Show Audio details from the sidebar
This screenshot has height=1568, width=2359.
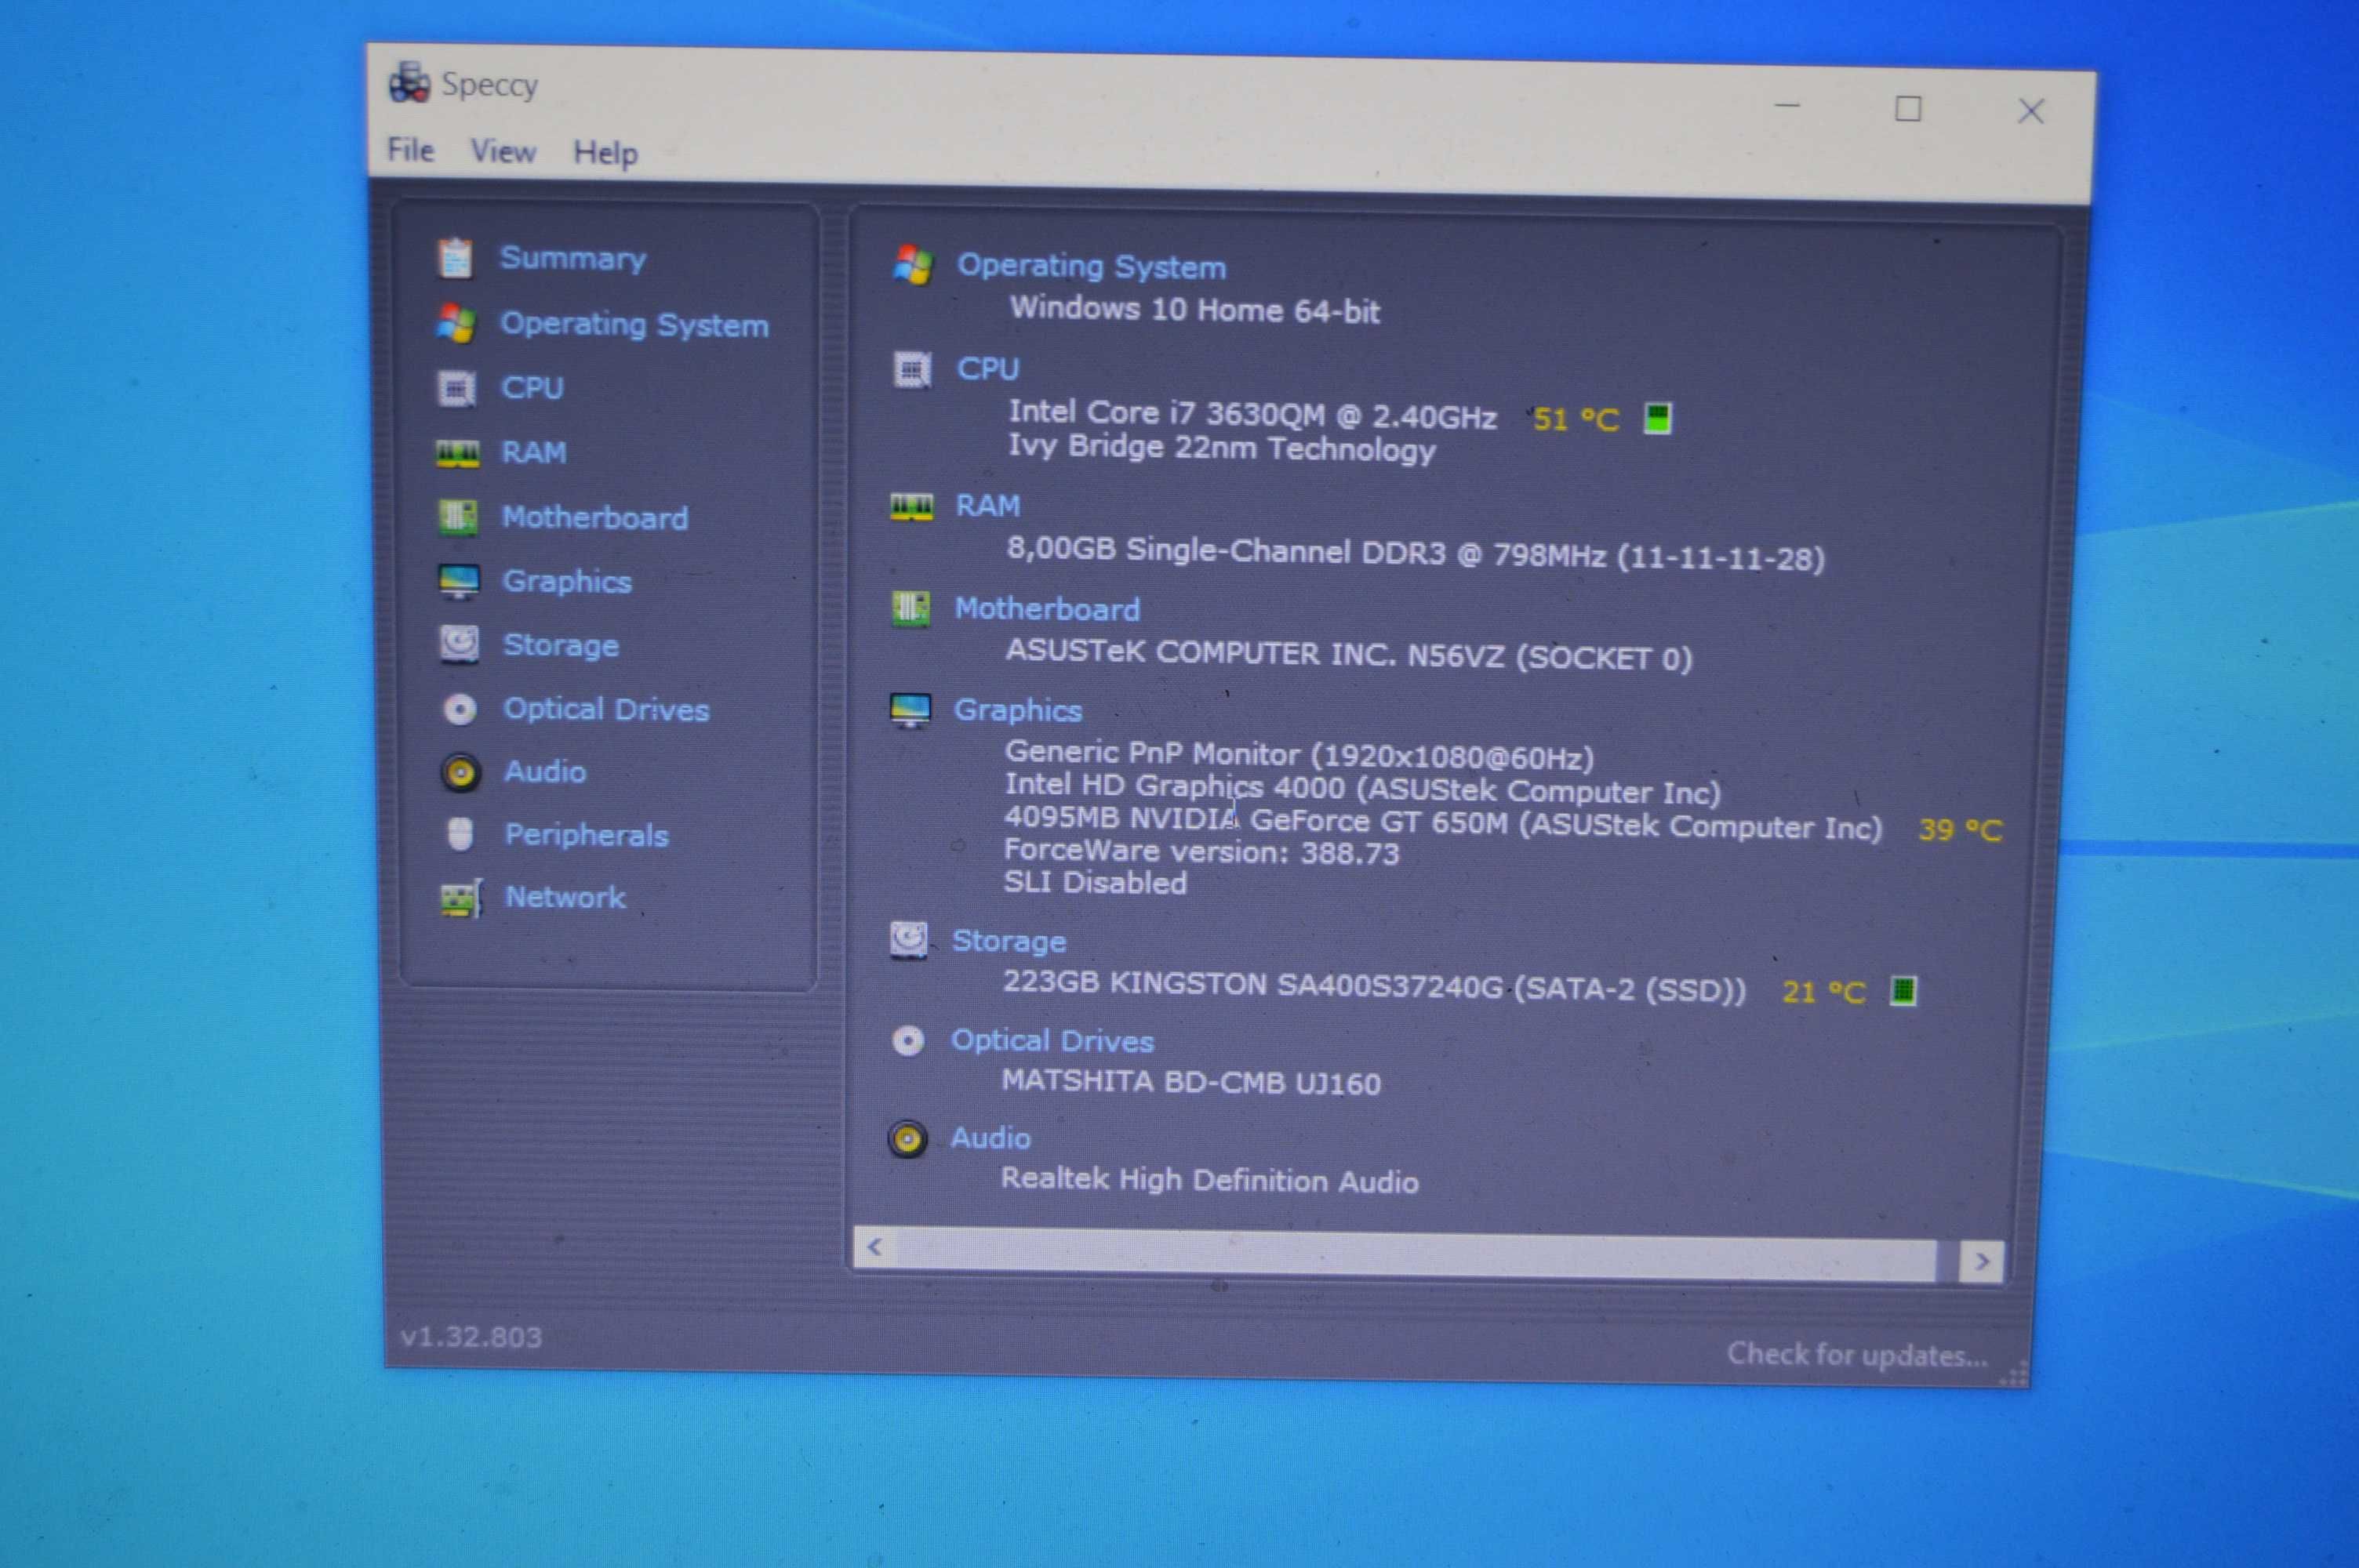click(545, 772)
